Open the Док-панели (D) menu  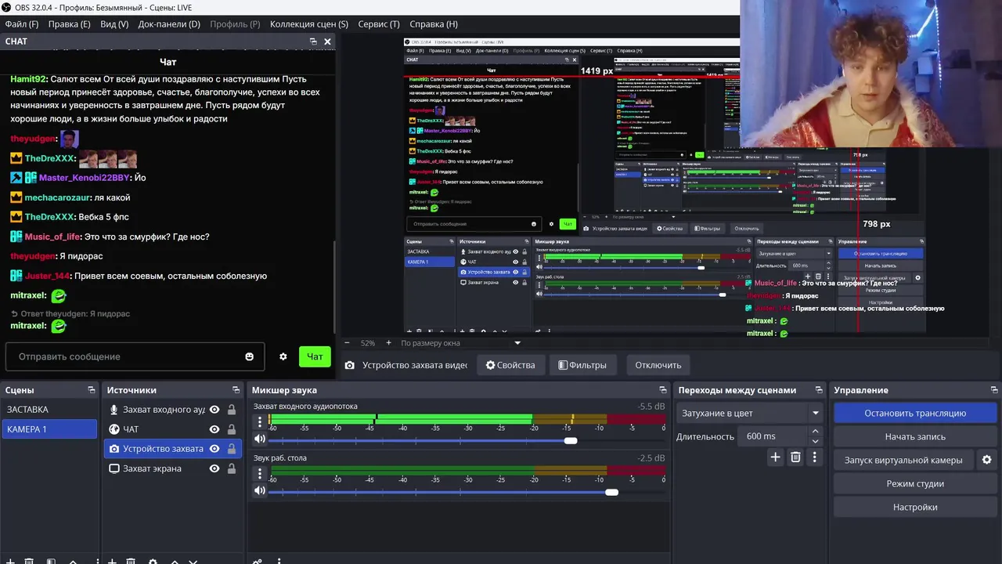tap(169, 24)
